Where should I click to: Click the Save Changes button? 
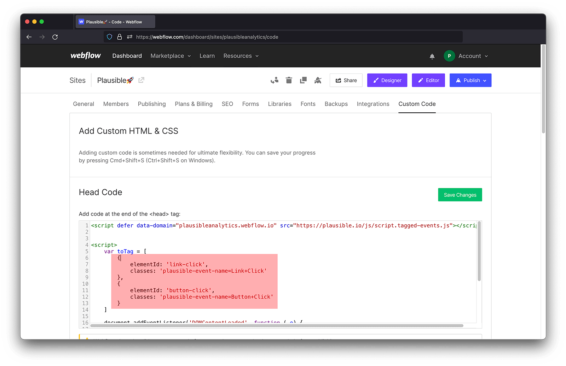(x=460, y=195)
